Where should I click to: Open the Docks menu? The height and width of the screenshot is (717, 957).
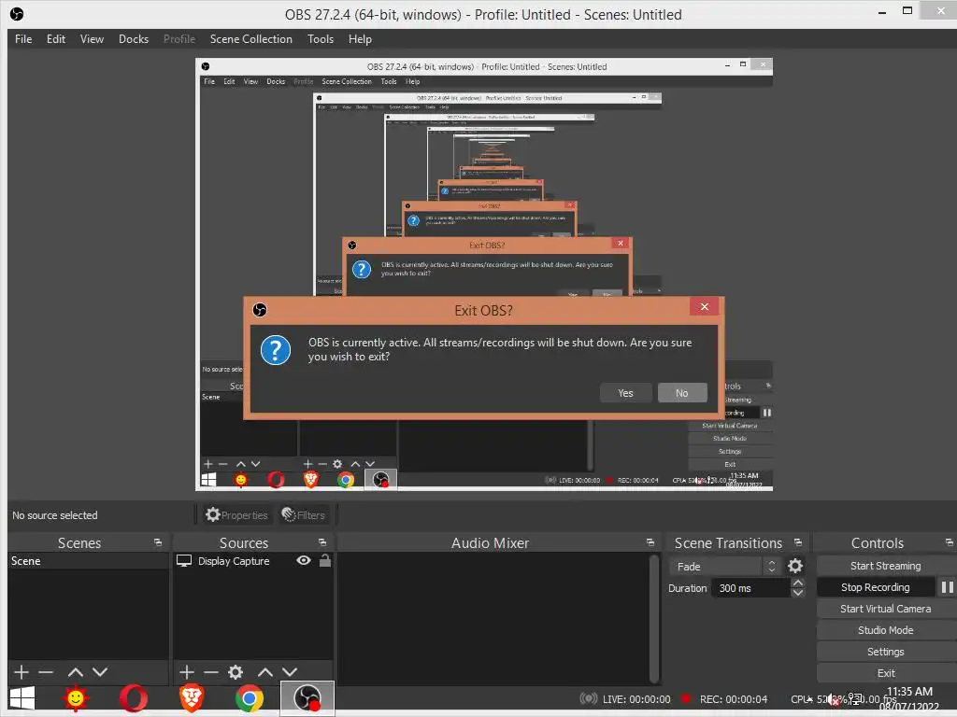[x=133, y=39]
